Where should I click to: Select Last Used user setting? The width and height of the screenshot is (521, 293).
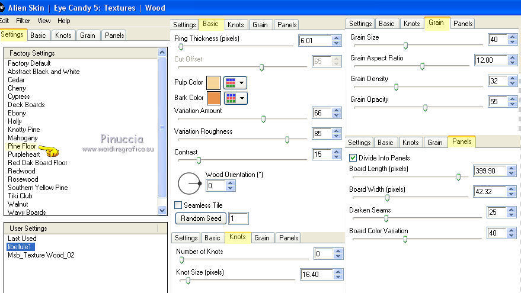click(x=22, y=239)
